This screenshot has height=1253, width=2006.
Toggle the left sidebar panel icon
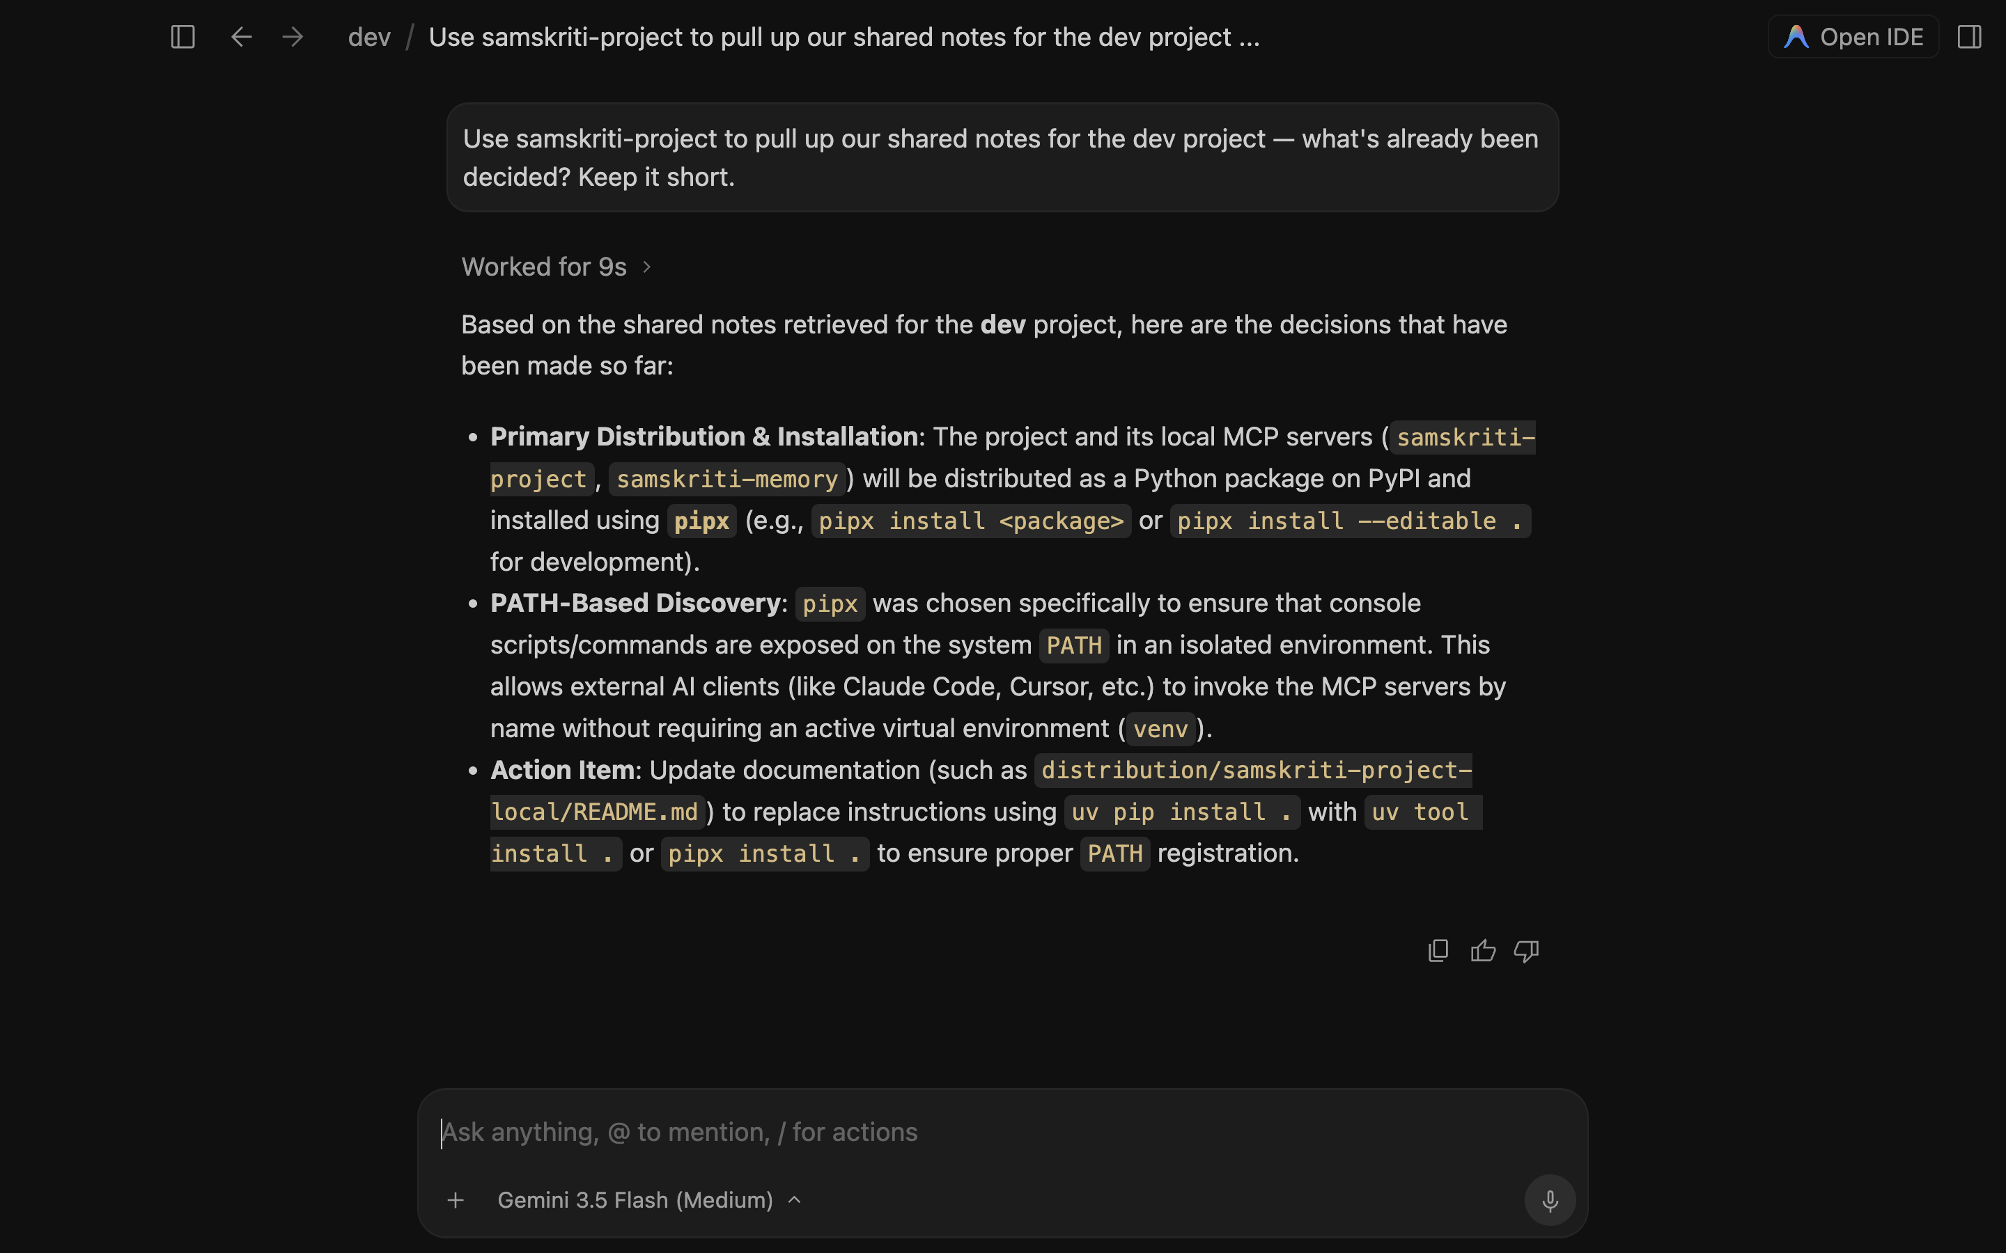click(182, 38)
